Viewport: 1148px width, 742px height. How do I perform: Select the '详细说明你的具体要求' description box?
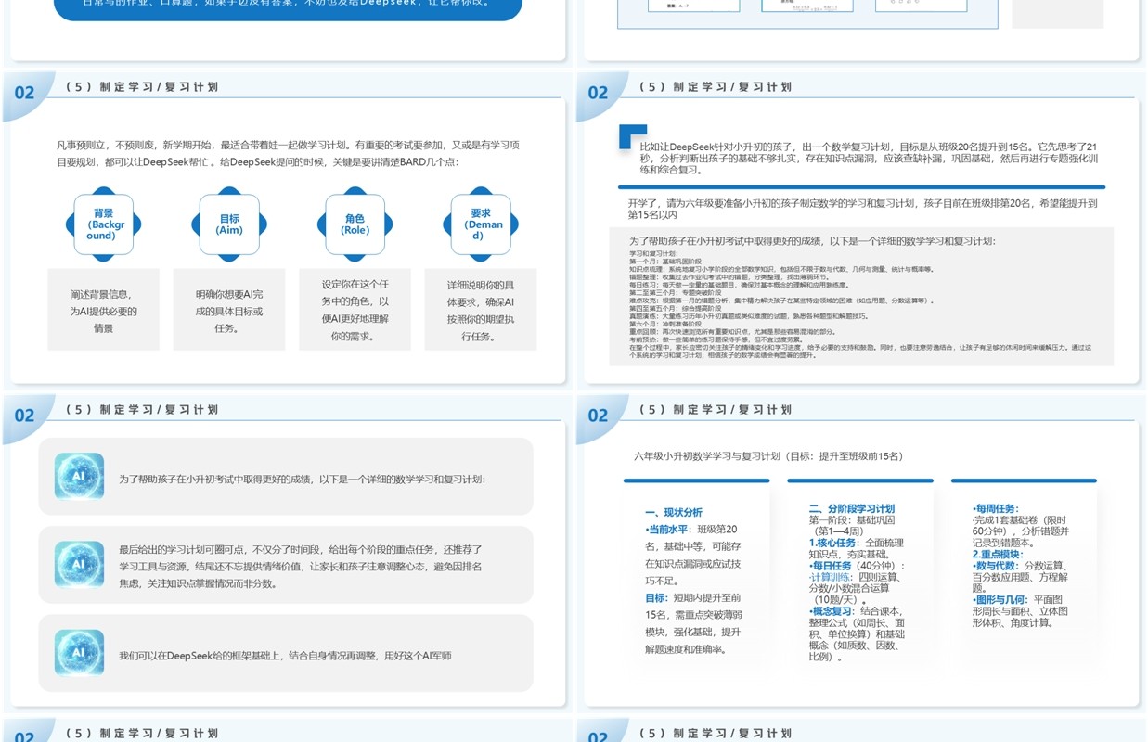point(480,310)
